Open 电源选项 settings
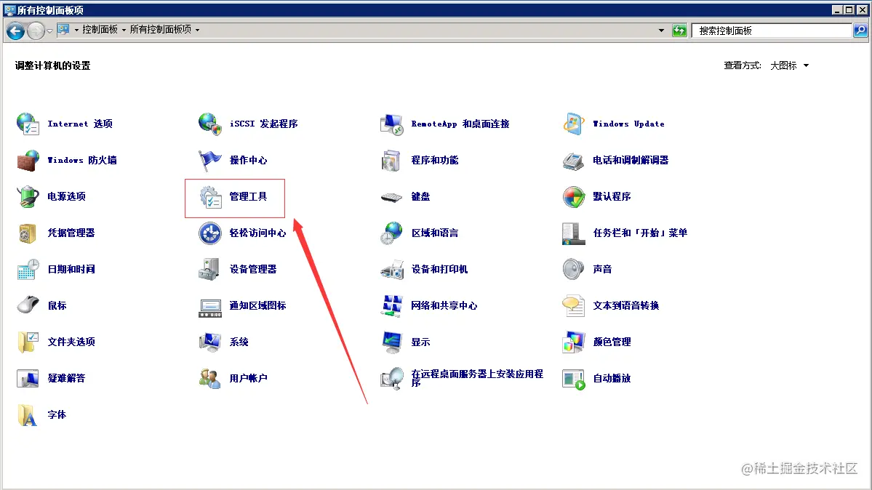 pyautogui.click(x=67, y=196)
